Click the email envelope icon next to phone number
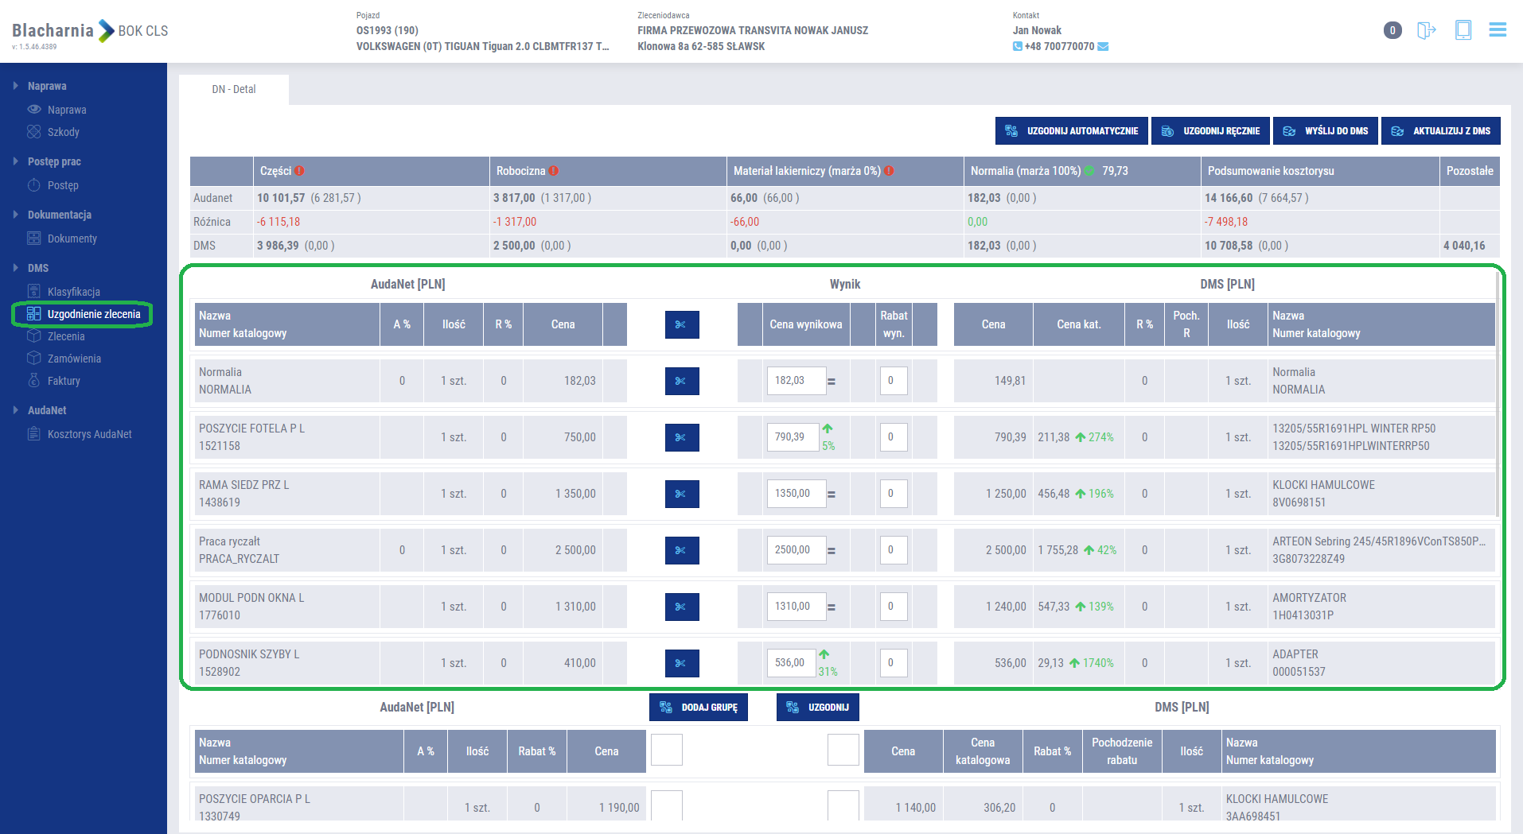 point(1103,47)
